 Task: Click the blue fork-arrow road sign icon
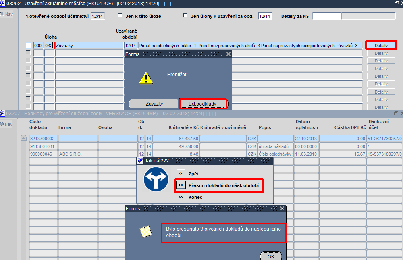tap(156, 179)
